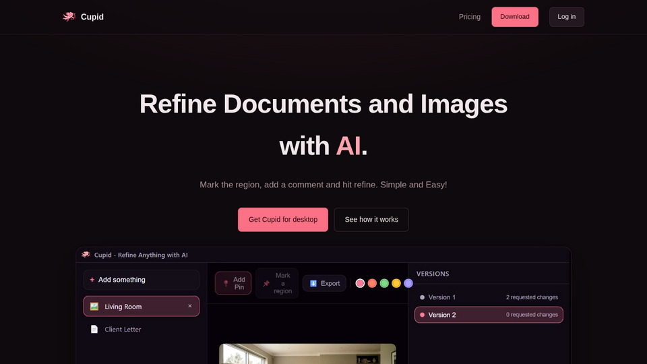
Task: Select the Living Room image icon
Action: click(94, 306)
